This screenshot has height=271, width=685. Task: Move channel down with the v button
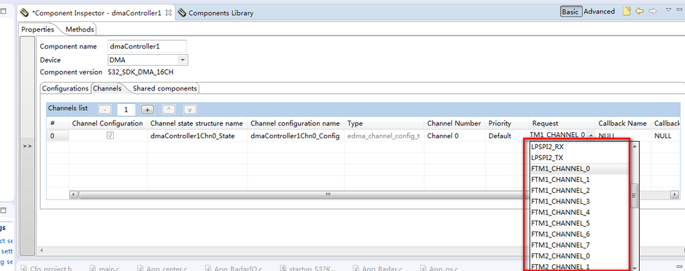pos(190,109)
